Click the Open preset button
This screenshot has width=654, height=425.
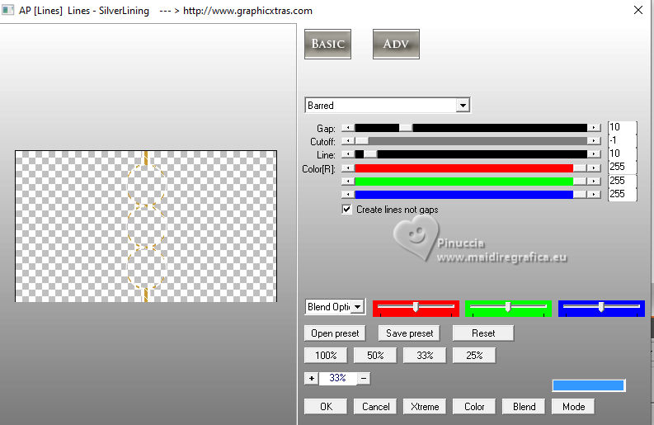pyautogui.click(x=335, y=333)
